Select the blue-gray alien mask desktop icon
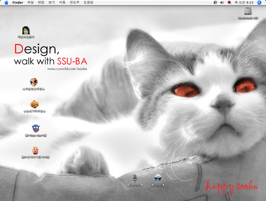The height and width of the screenshot is (201, 266). click(158, 178)
